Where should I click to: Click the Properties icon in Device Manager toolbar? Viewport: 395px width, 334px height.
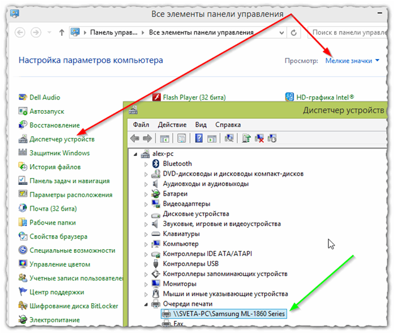click(x=181, y=138)
